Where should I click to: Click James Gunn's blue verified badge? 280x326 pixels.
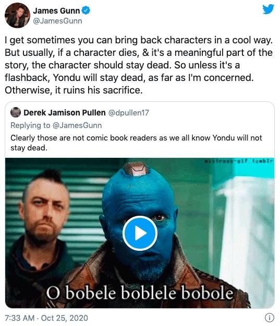tap(86, 10)
